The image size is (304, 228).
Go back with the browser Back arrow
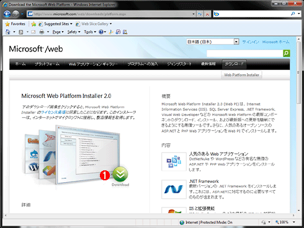click(x=7, y=14)
